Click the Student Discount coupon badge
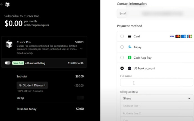The height and width of the screenshot is (121, 194). [32, 85]
